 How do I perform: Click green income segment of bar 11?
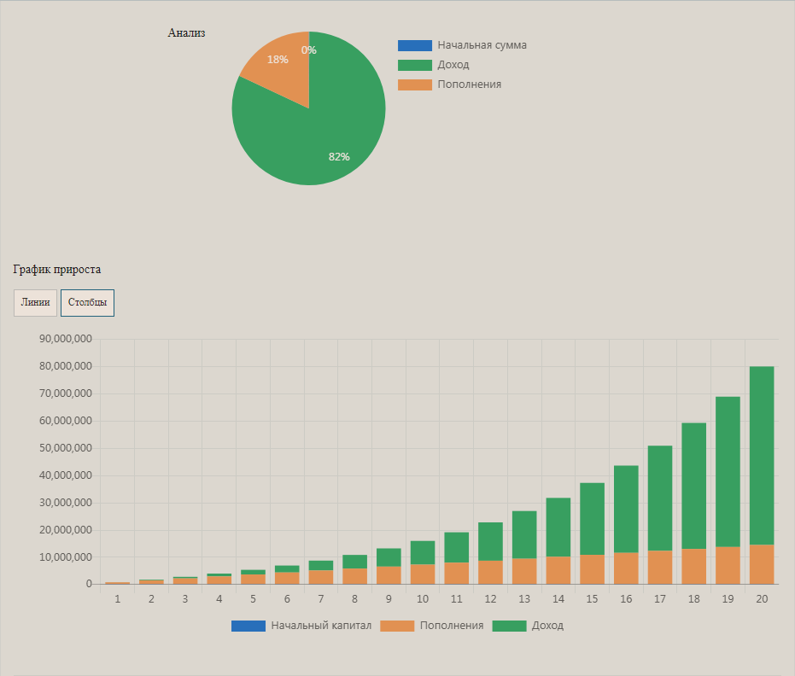pyautogui.click(x=456, y=548)
